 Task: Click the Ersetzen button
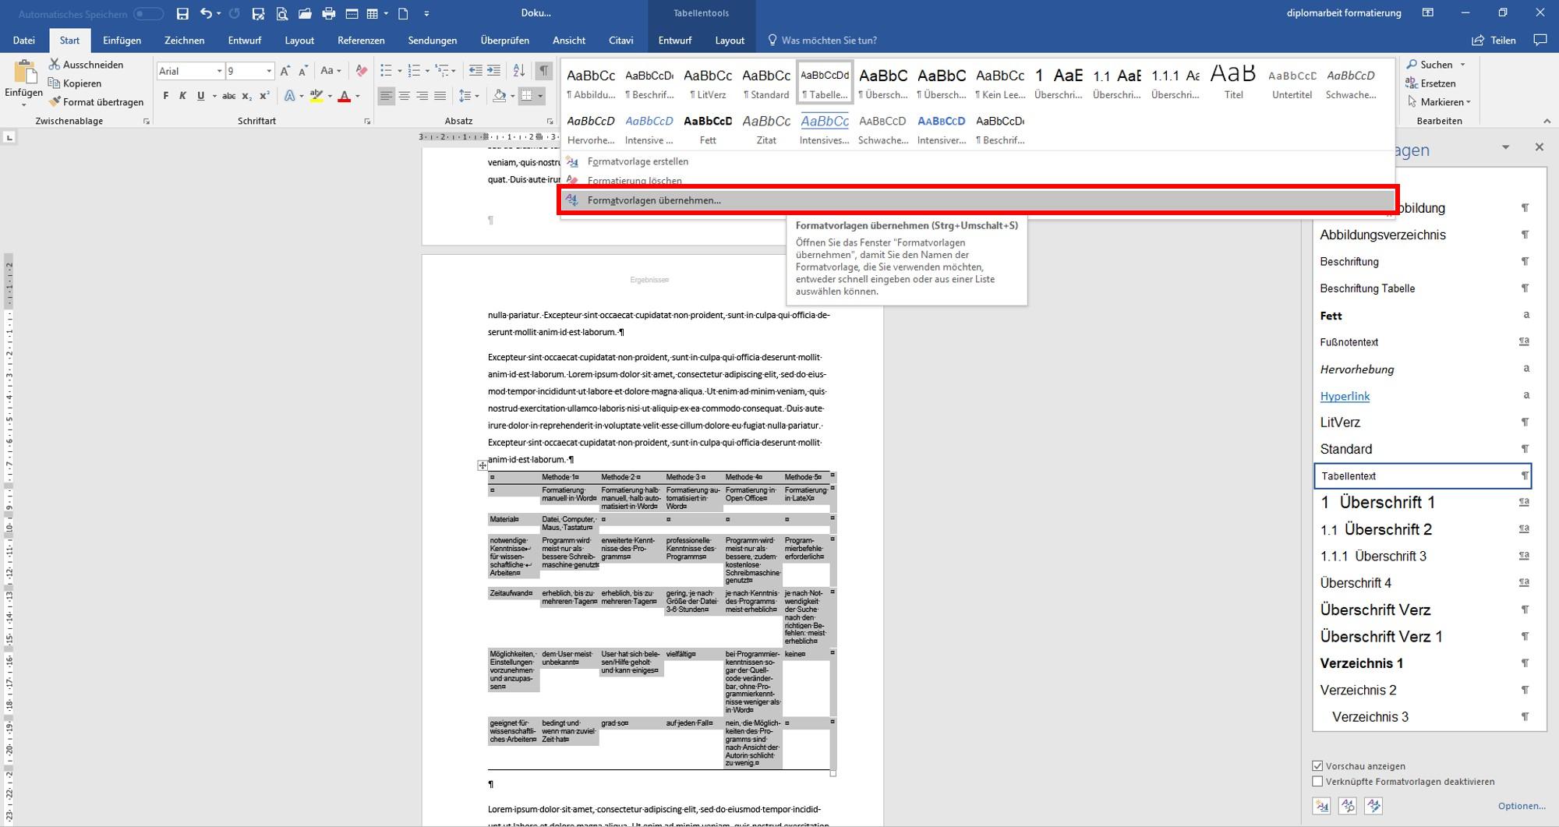click(x=1430, y=83)
